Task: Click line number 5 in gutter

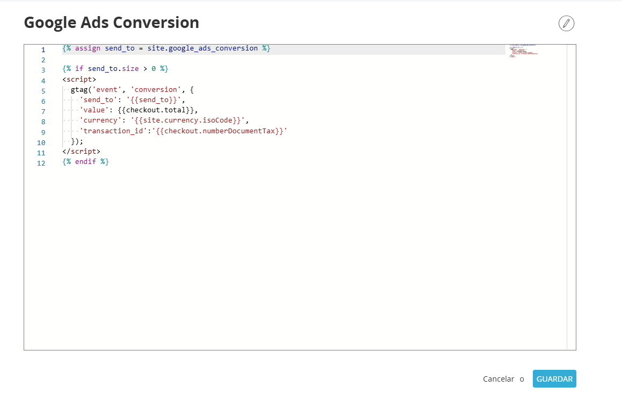Action: pyautogui.click(x=43, y=91)
